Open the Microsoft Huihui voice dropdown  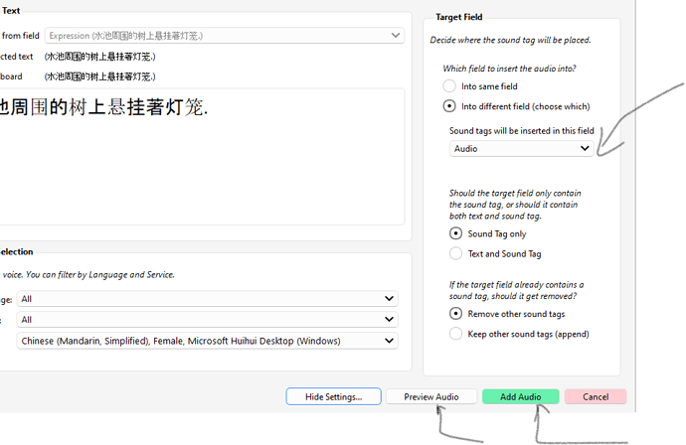207,341
